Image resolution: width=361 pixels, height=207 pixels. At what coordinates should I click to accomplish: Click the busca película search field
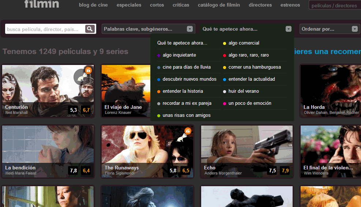45,29
